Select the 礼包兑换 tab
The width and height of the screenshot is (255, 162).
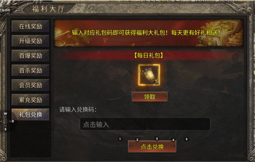tap(31, 115)
